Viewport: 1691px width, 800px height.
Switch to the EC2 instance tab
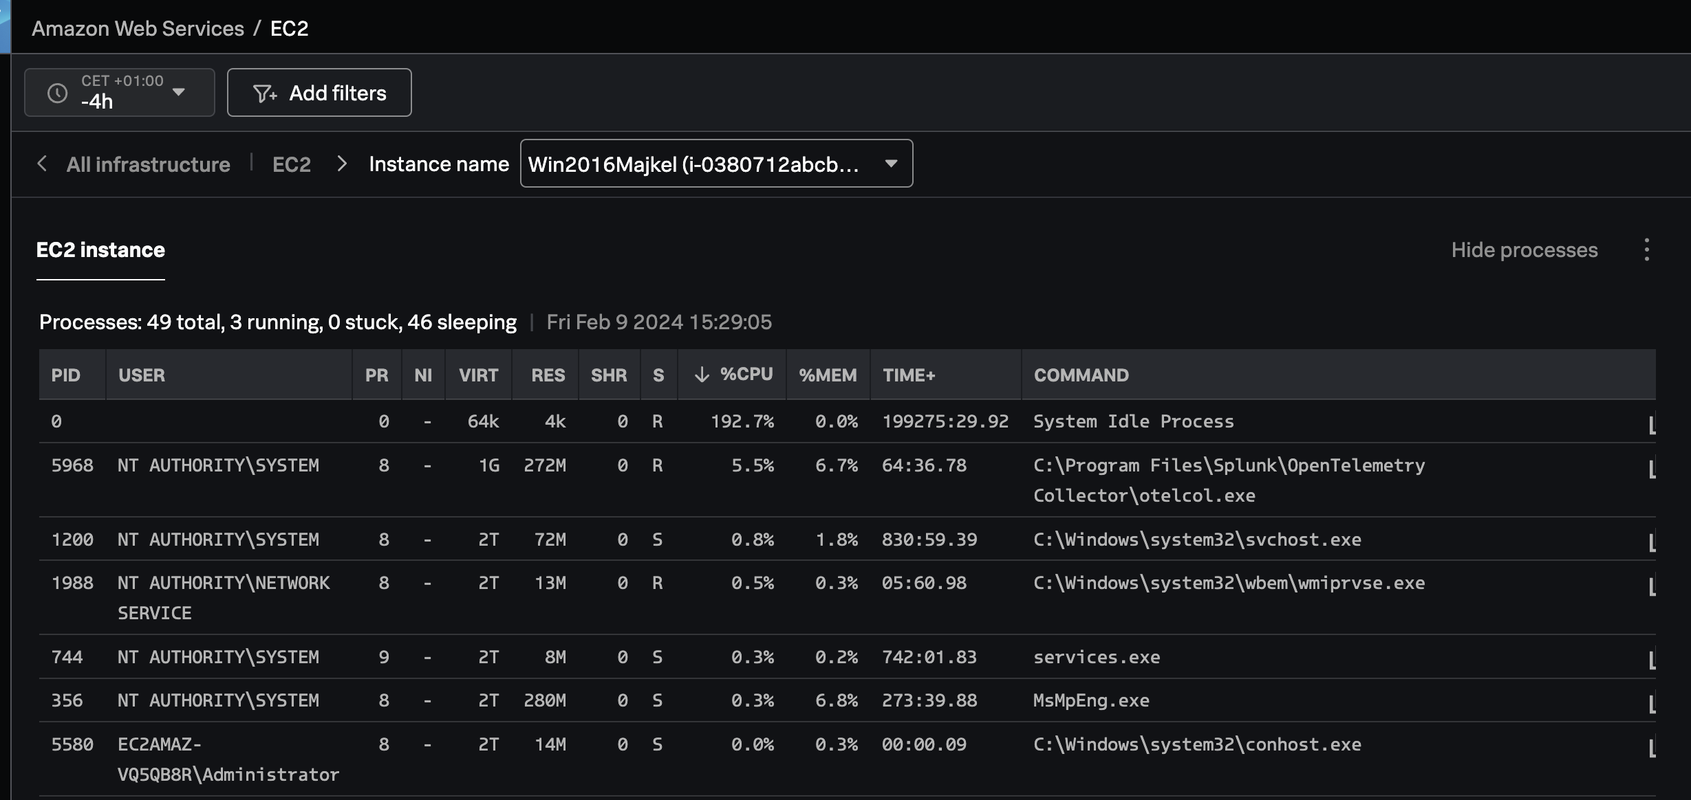tap(100, 249)
